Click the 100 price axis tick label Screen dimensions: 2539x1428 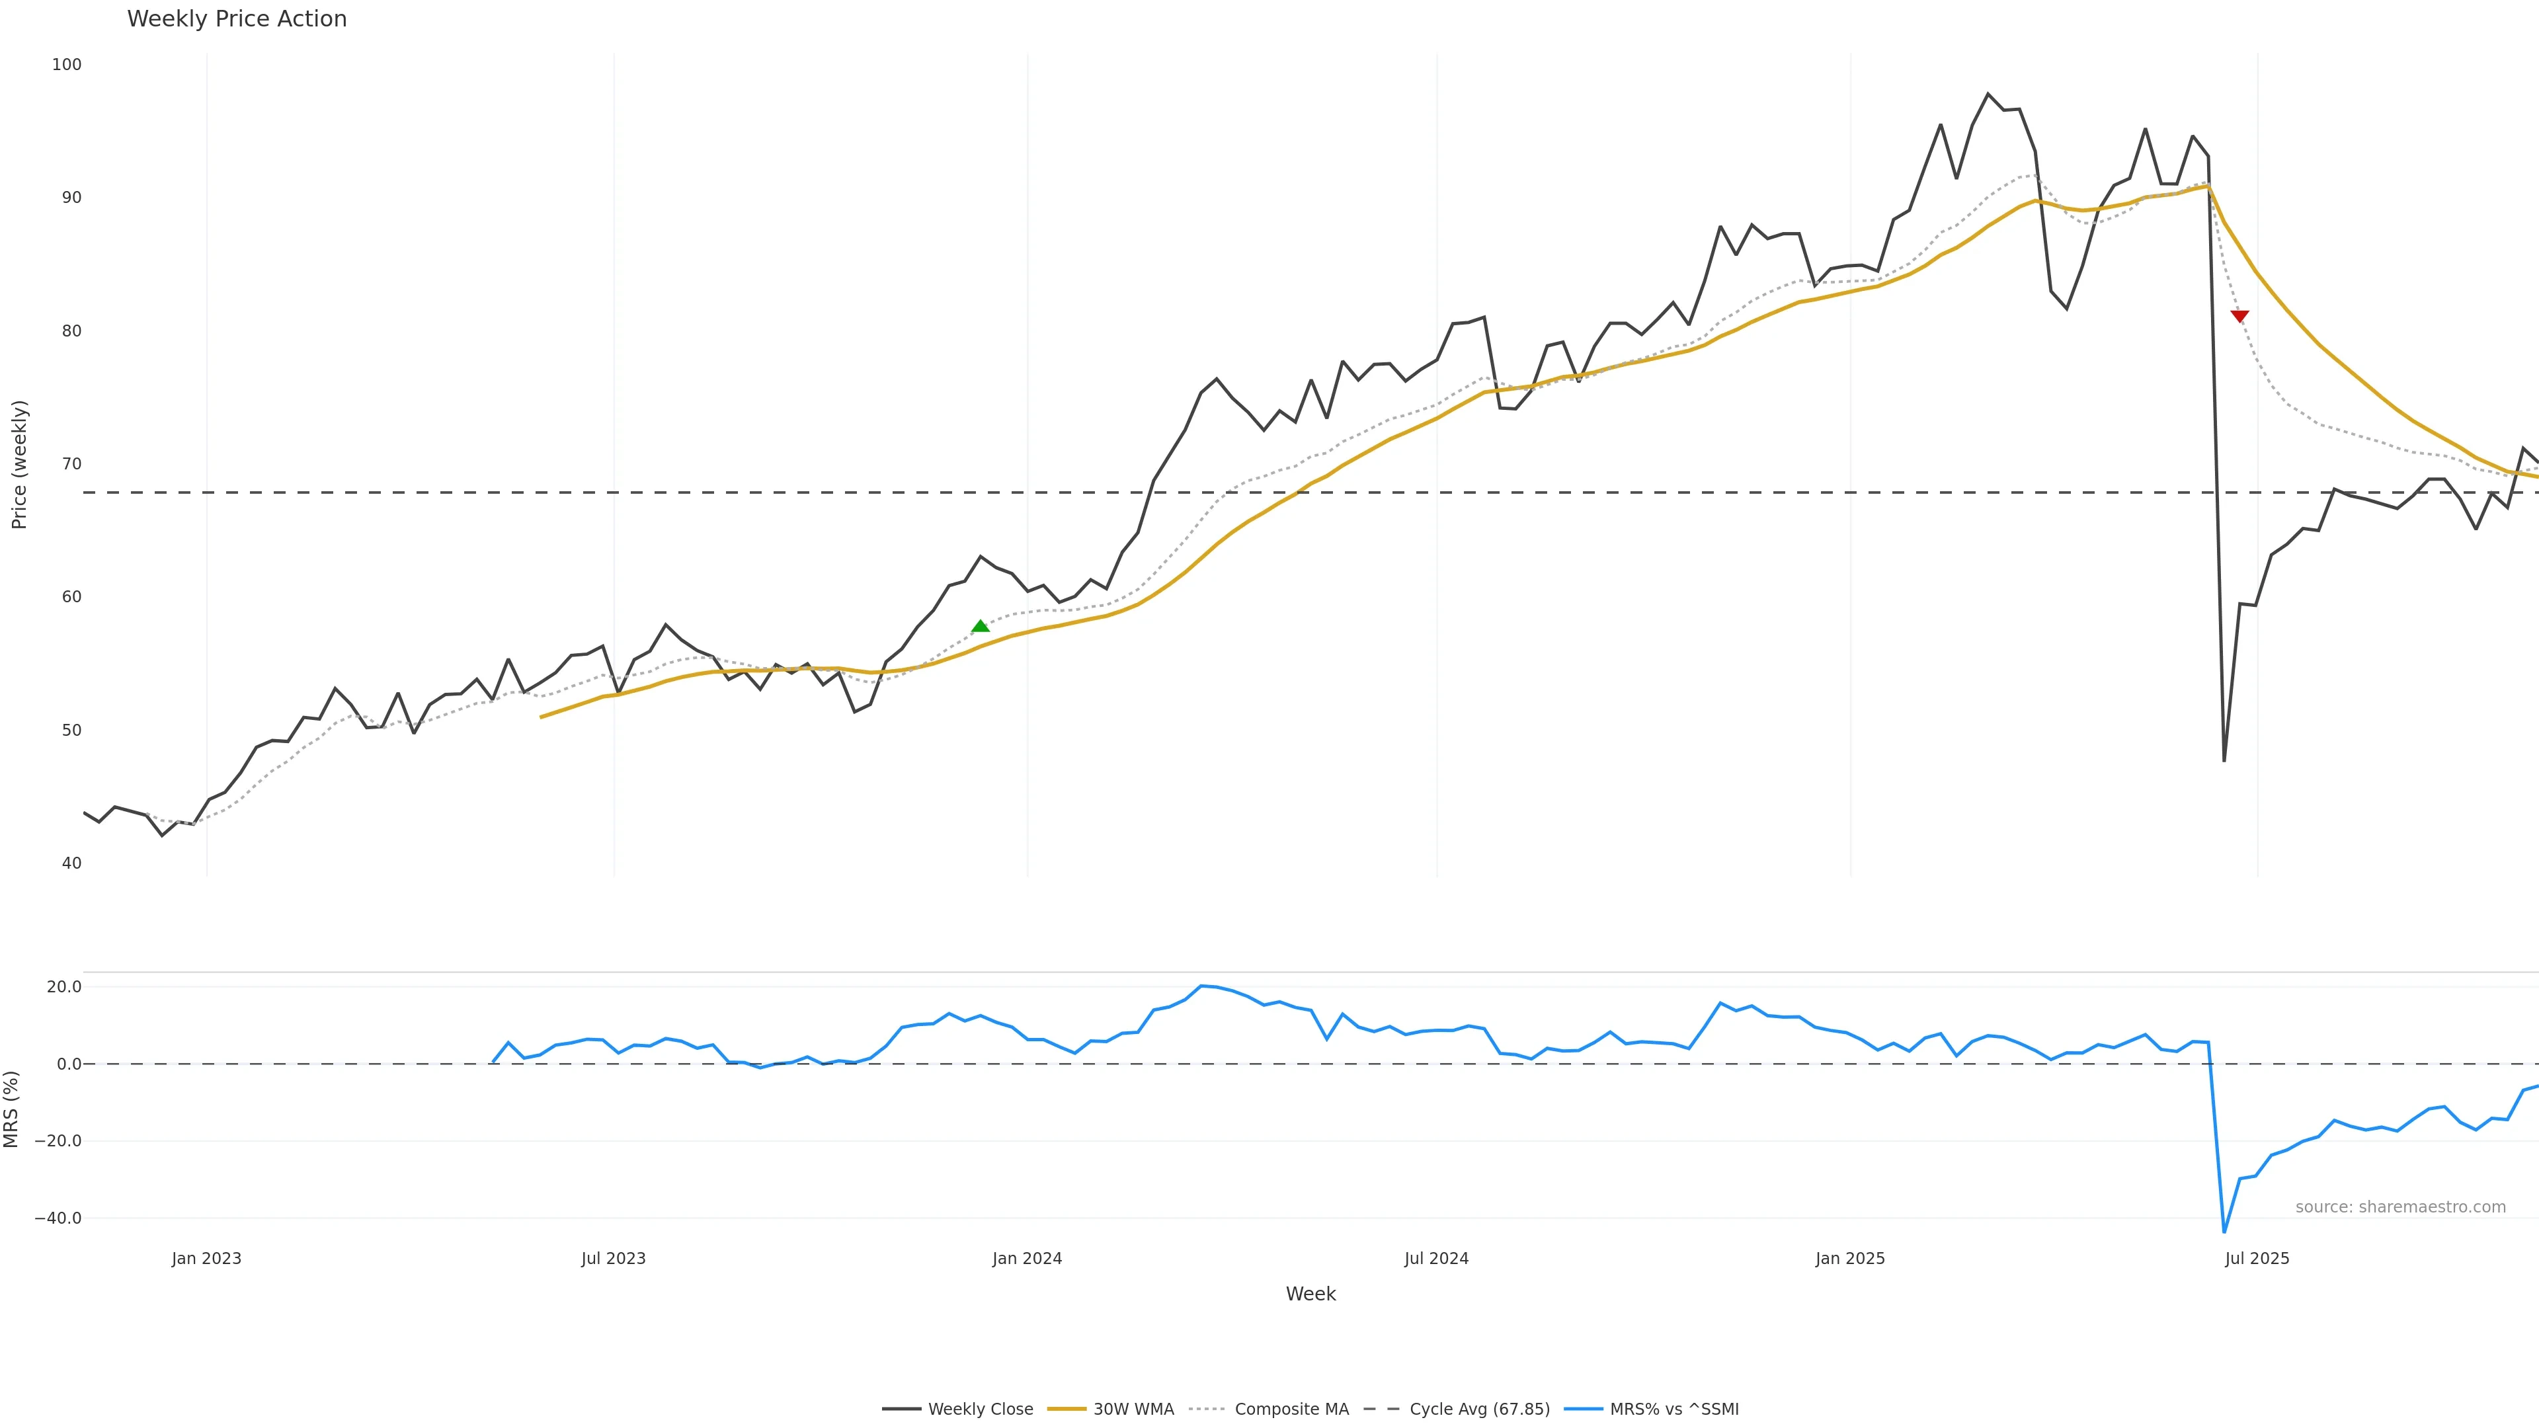[x=67, y=65]
